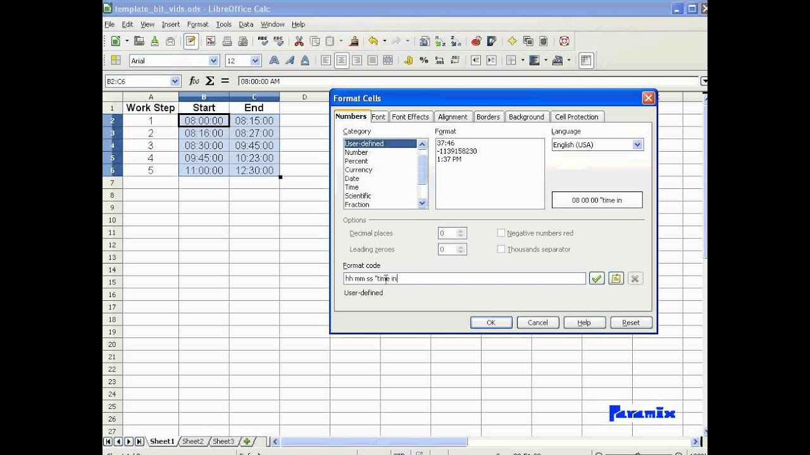Viewport: 810px width, 455px height.
Task: Switch to the Alignment tab
Action: pos(452,117)
